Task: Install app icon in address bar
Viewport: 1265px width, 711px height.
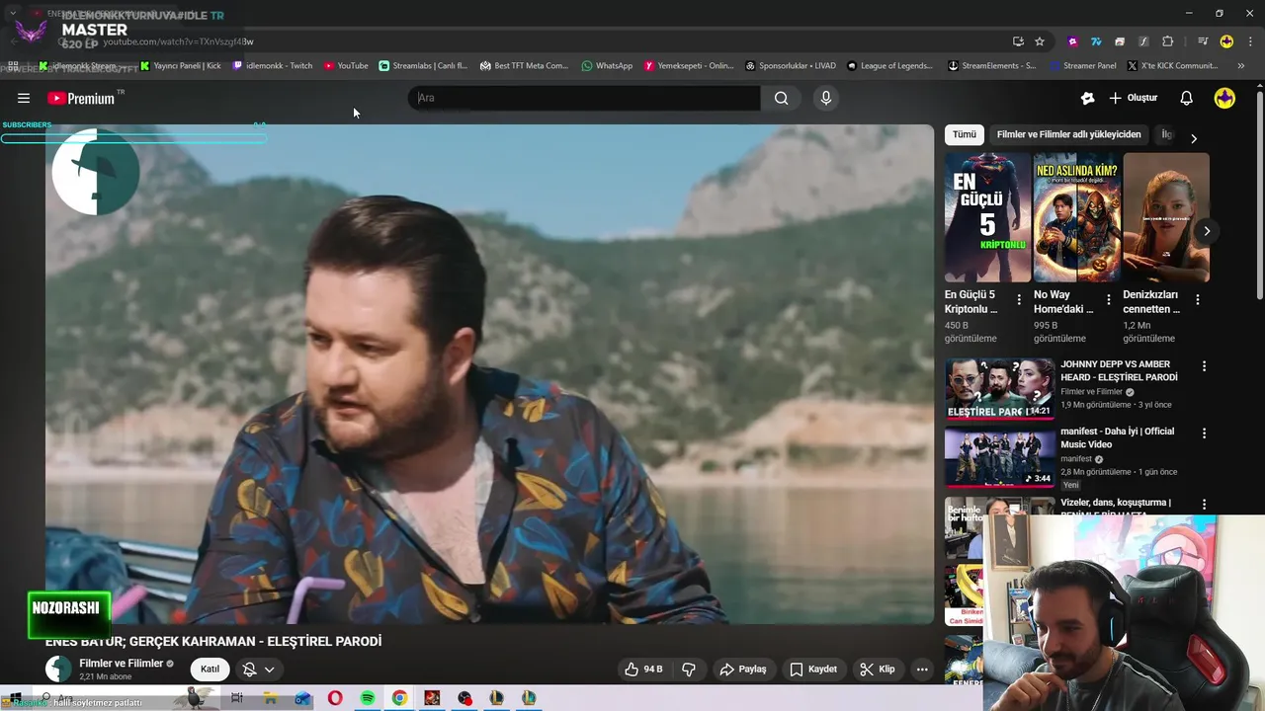Action: click(x=1018, y=41)
